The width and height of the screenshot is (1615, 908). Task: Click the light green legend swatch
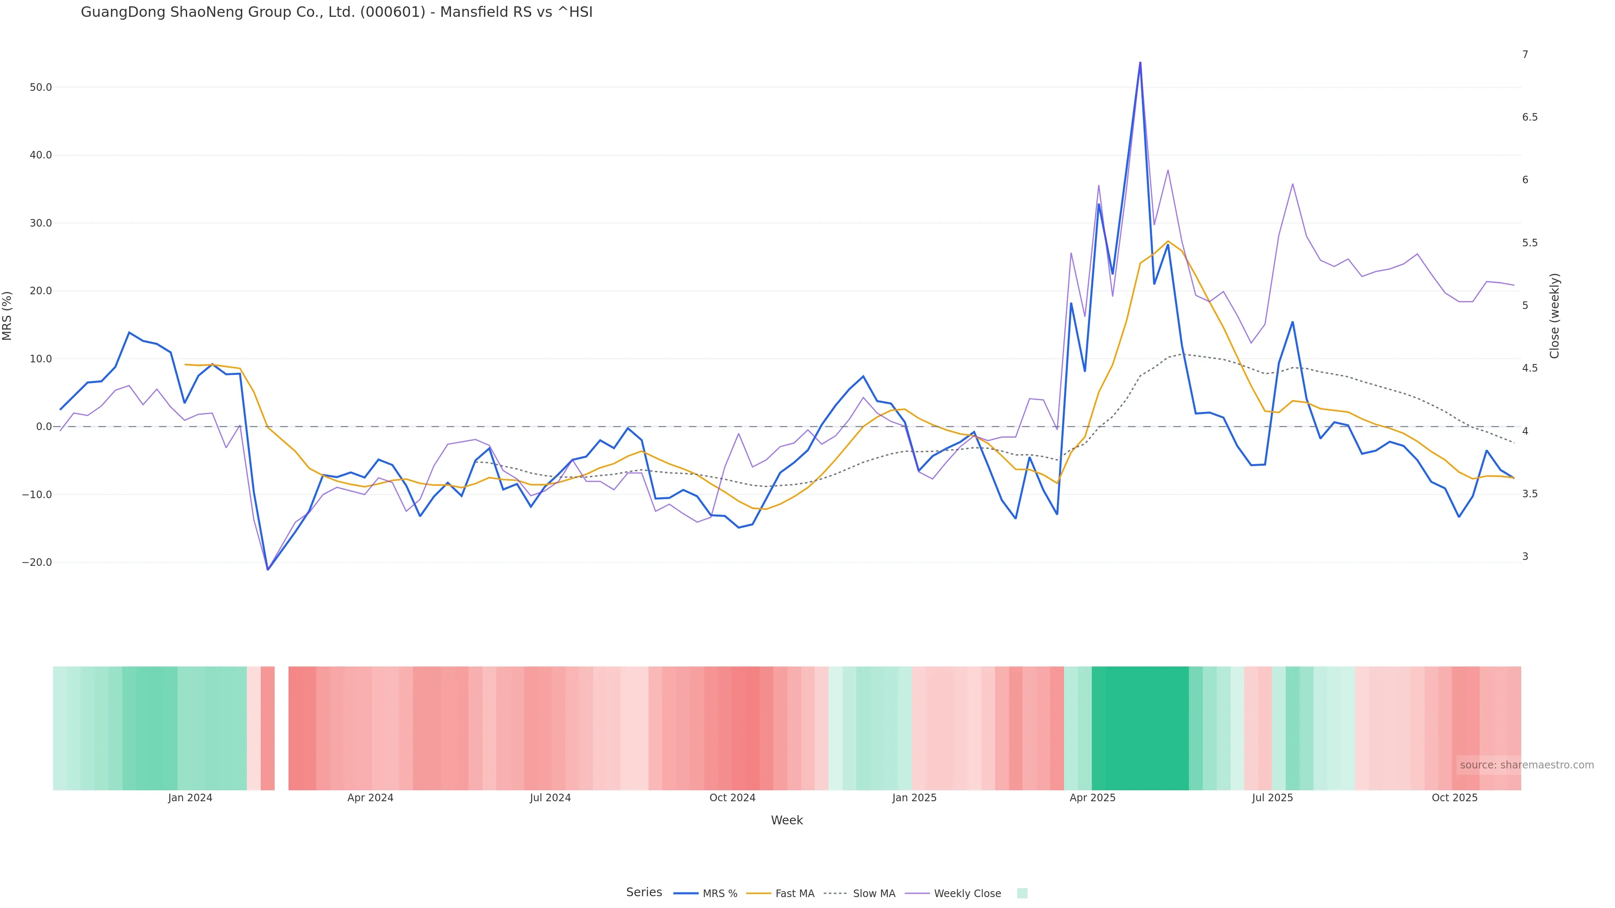click(1022, 894)
